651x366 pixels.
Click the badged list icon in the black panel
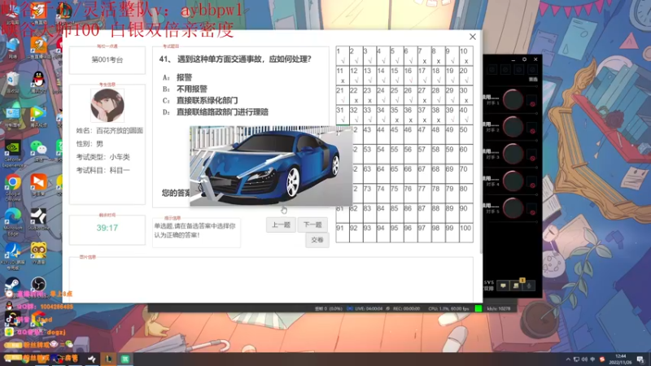[516, 285]
